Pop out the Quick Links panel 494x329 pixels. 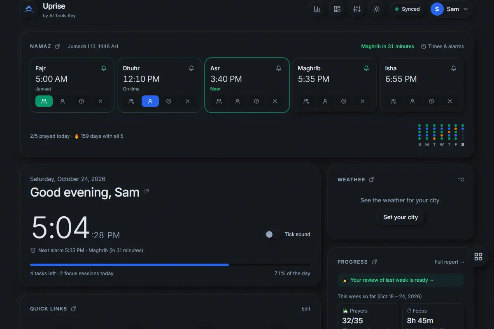tap(74, 309)
